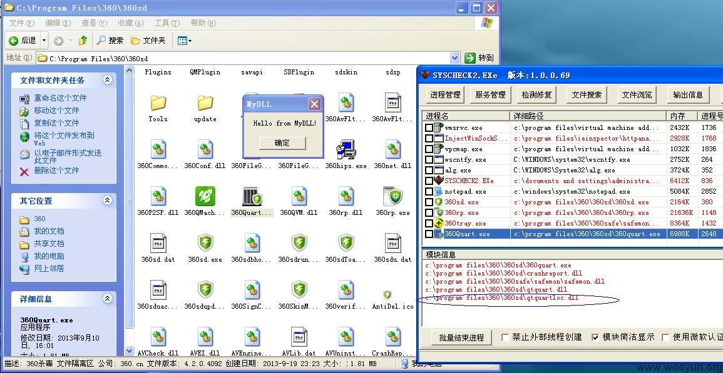Select the 360sd.exe shield icon

coord(205,242)
